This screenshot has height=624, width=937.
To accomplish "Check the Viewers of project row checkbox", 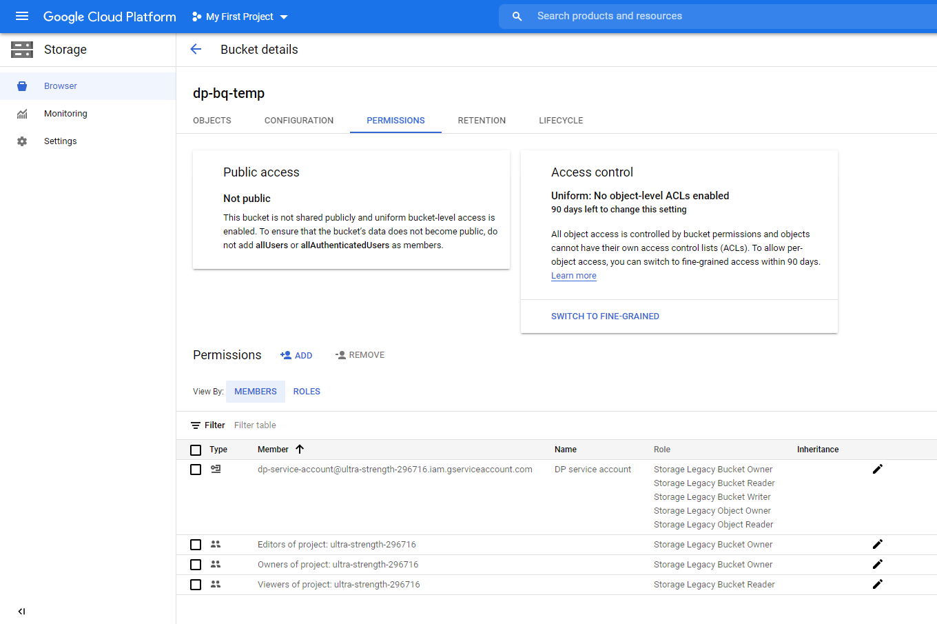I will (x=196, y=585).
